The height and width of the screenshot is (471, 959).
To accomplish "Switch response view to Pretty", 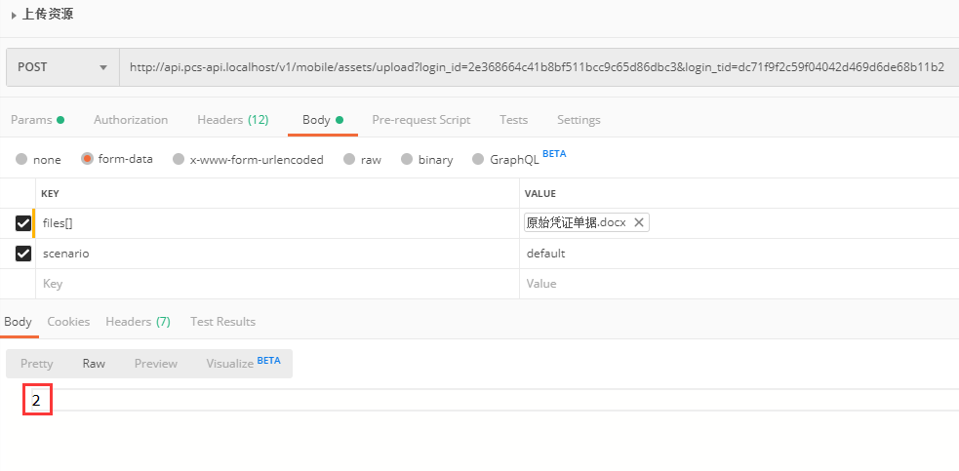I will (x=37, y=364).
